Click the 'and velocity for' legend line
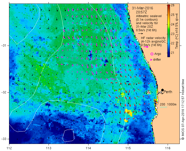The width and height of the screenshot is (186, 151). 147,23
